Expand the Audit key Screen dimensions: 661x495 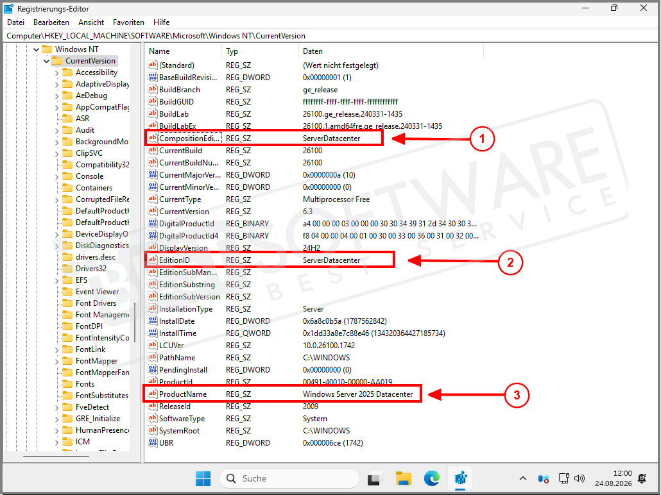click(x=57, y=131)
